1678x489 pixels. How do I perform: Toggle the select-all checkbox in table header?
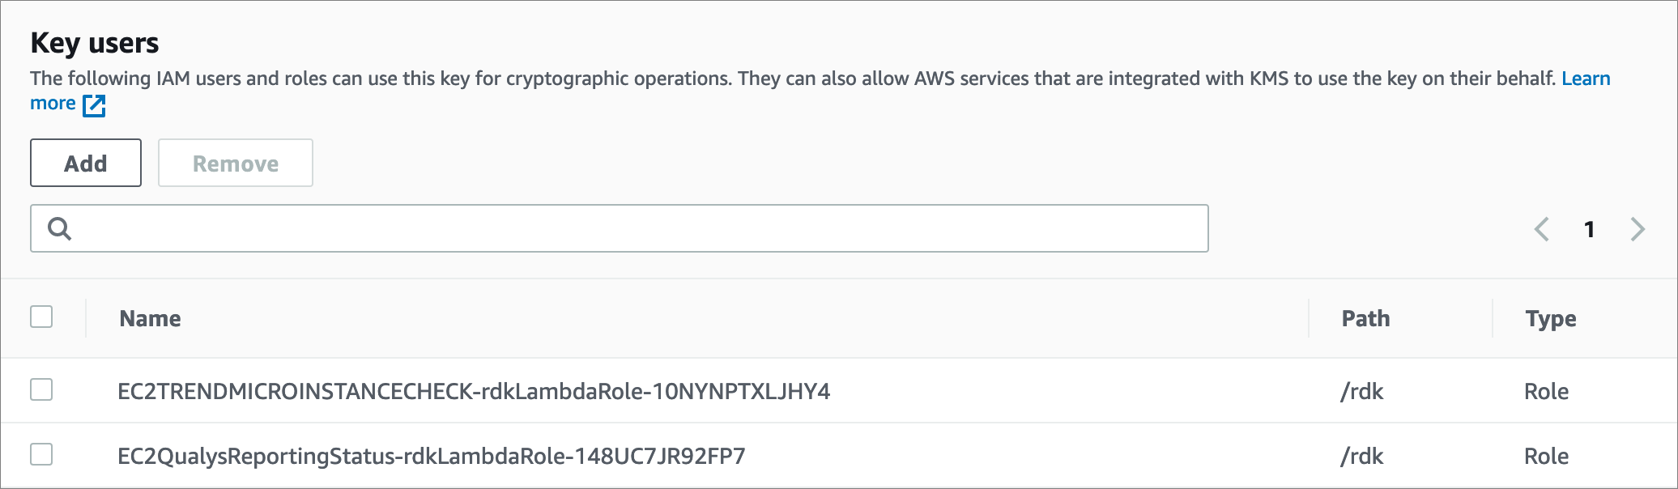tap(41, 317)
